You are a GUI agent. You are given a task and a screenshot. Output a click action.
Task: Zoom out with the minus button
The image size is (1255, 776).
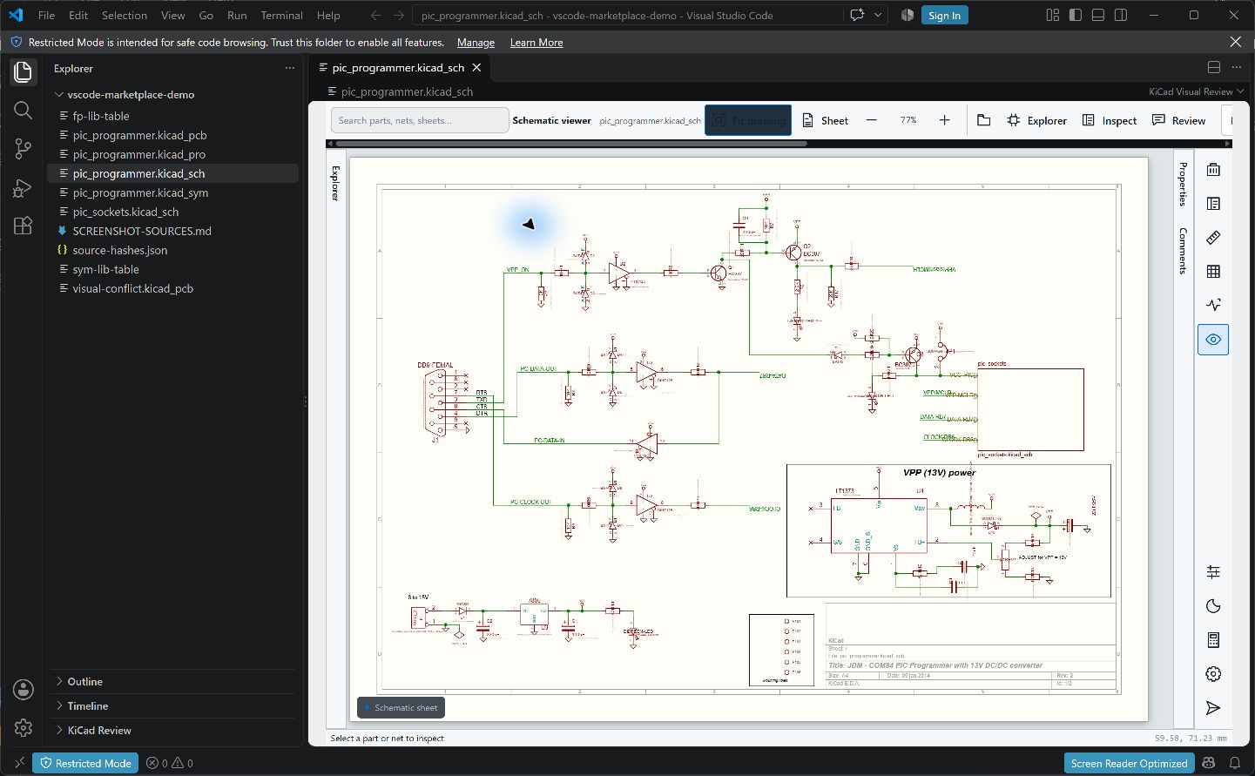click(872, 120)
